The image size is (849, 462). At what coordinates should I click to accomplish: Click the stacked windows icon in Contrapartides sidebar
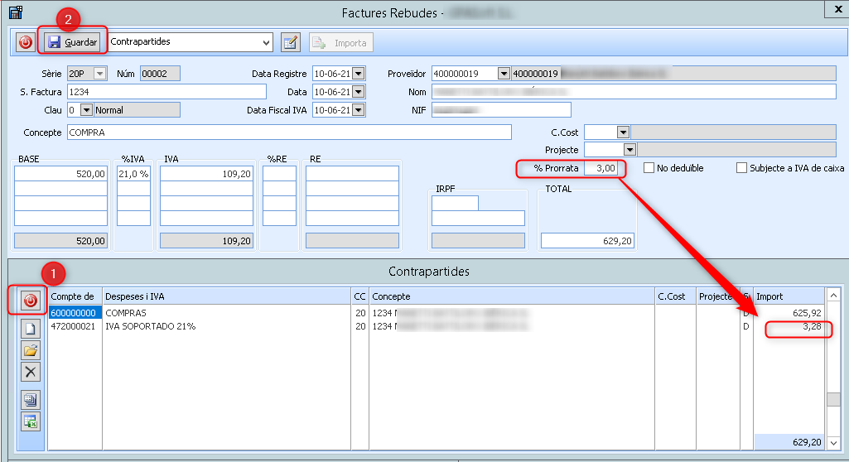point(31,401)
